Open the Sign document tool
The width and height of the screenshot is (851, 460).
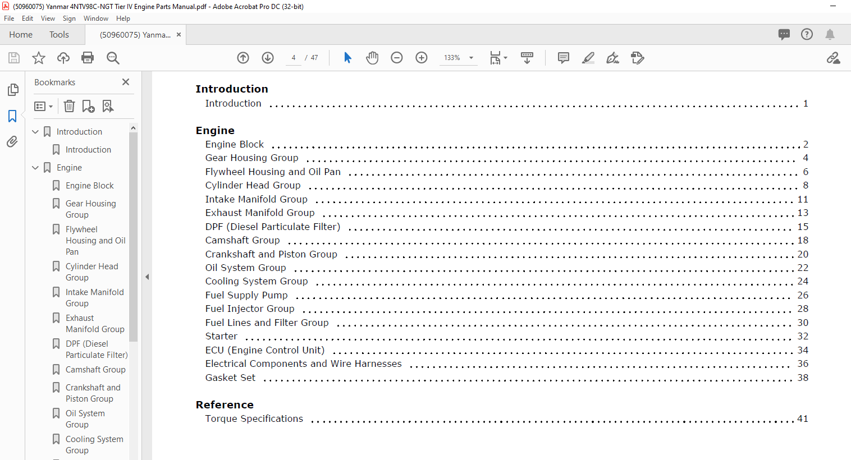613,58
